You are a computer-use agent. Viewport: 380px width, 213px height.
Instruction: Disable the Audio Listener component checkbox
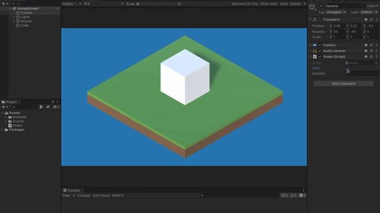[320, 51]
